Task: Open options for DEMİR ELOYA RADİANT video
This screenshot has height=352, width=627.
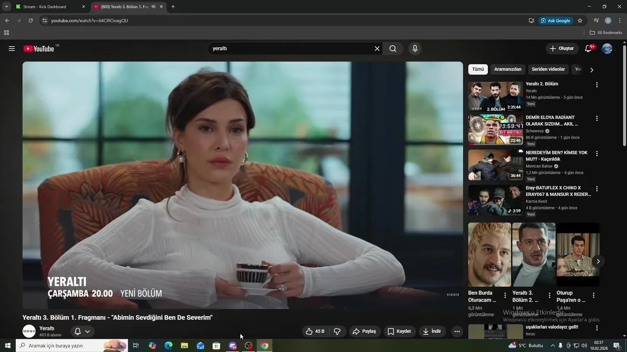Action: point(597,118)
